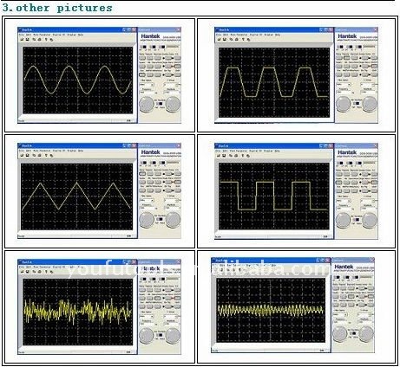Click the first waveform button in the square wave control panel
The height and width of the screenshot is (367, 400).
tap(338, 174)
